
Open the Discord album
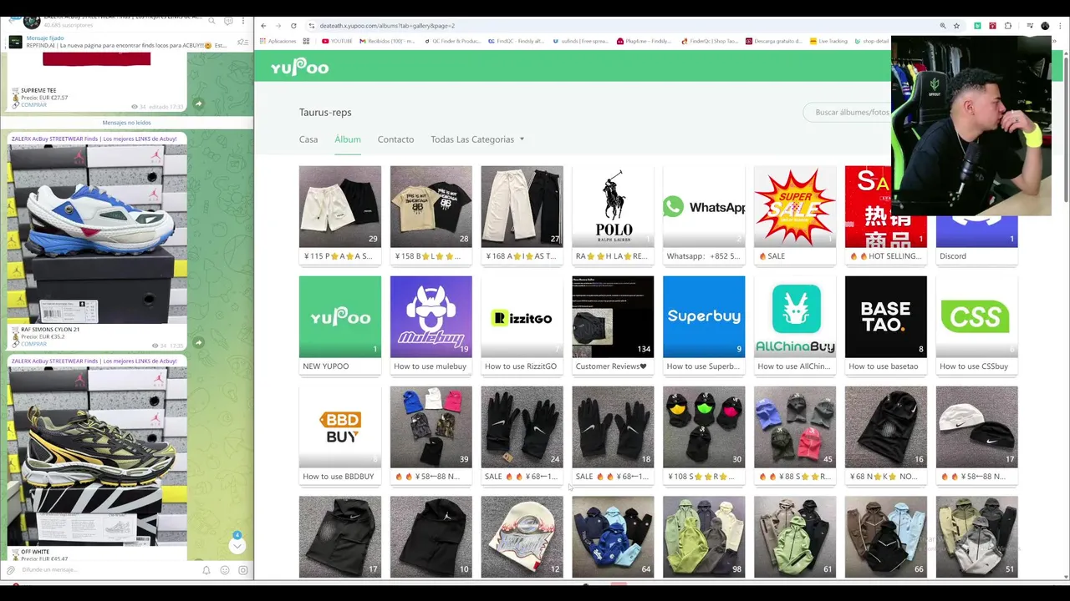[x=977, y=240]
